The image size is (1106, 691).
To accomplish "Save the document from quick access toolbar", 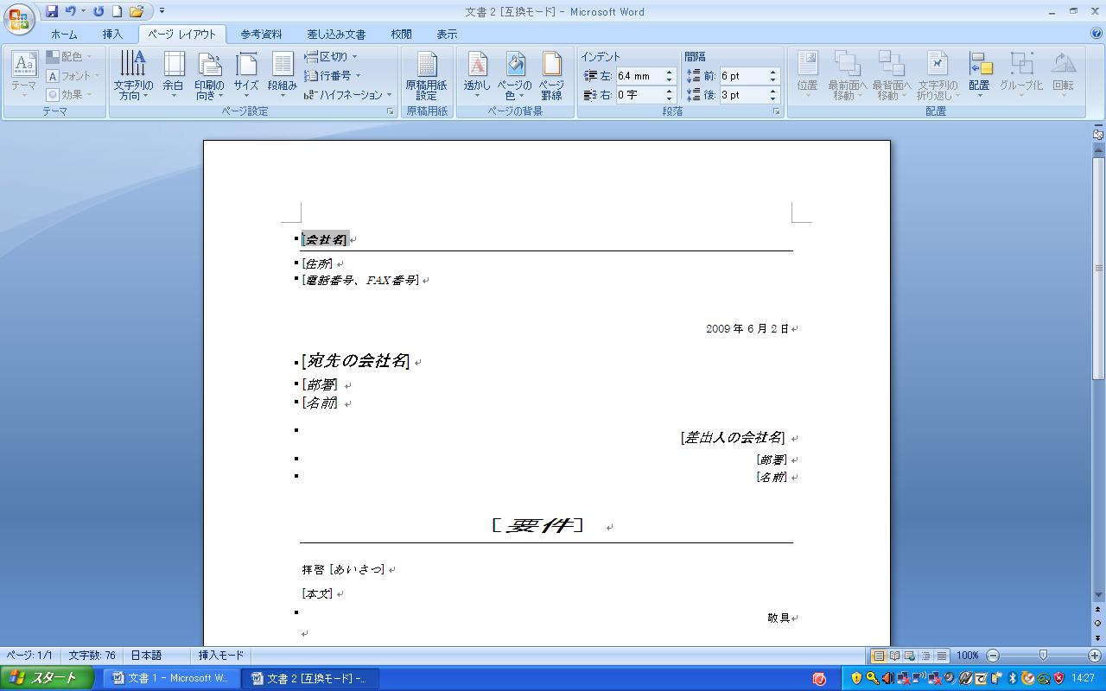I will click(x=52, y=11).
